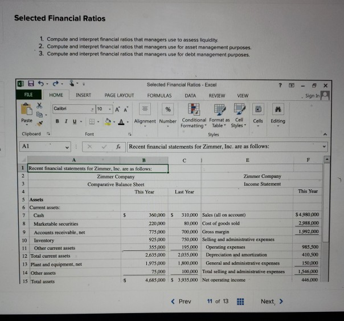Image resolution: width=344 pixels, height=321 pixels.
Task: Select the Inventory label cell
Action: pos(74,241)
